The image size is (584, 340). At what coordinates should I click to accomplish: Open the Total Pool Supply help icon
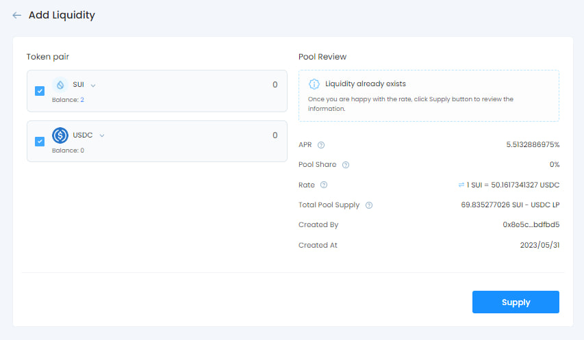pos(369,205)
